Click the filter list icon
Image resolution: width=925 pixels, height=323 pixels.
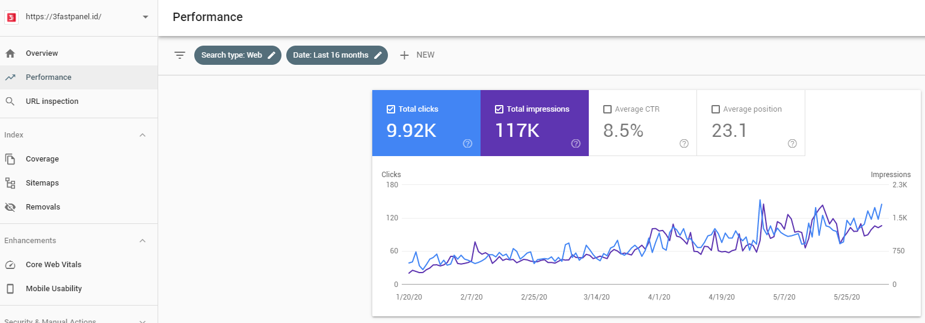tap(179, 55)
